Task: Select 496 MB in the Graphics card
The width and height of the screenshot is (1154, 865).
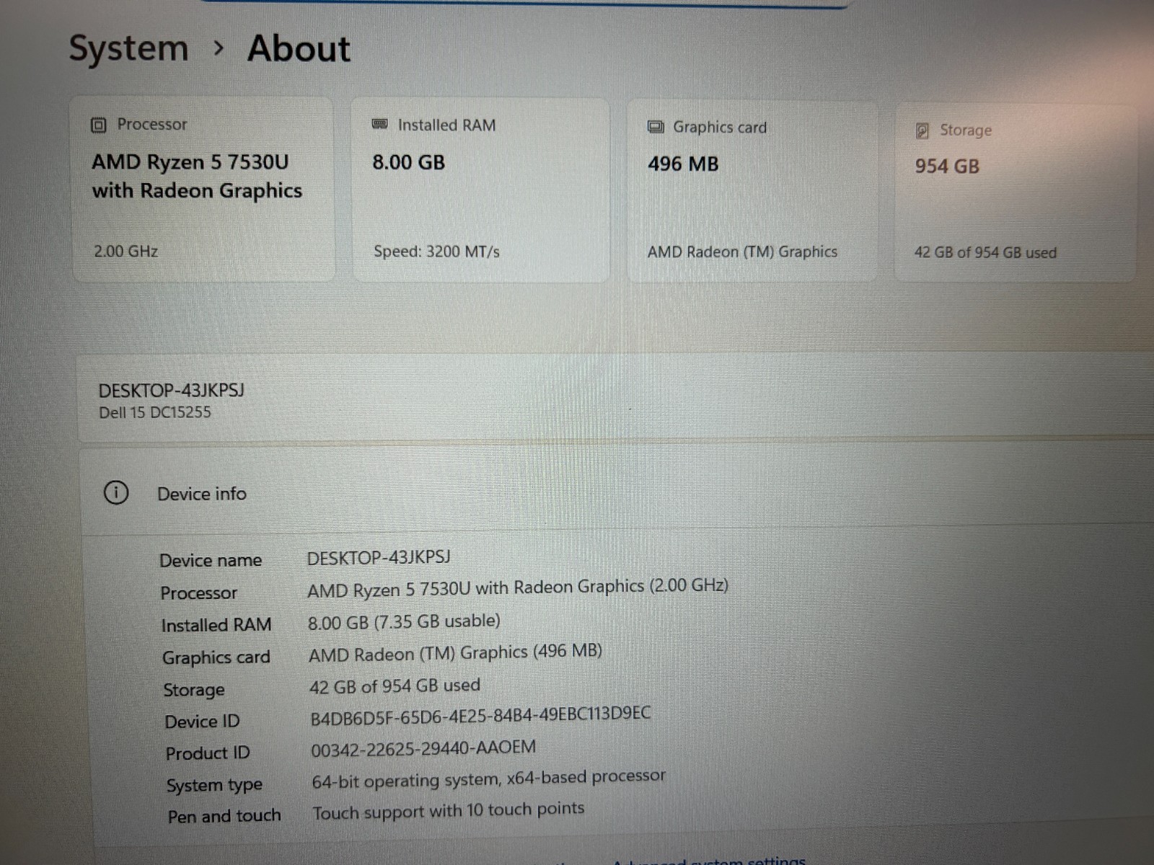Action: click(x=683, y=164)
